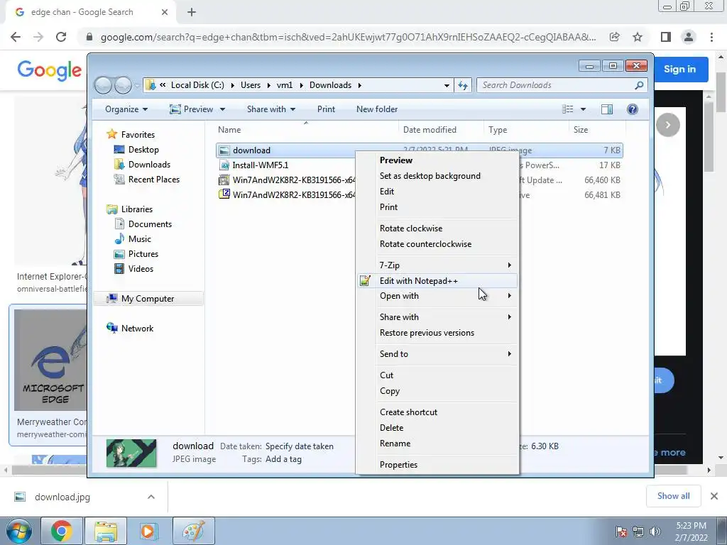The width and height of the screenshot is (727, 545).
Task: Click the Explorer back arrow button
Action: click(x=103, y=85)
